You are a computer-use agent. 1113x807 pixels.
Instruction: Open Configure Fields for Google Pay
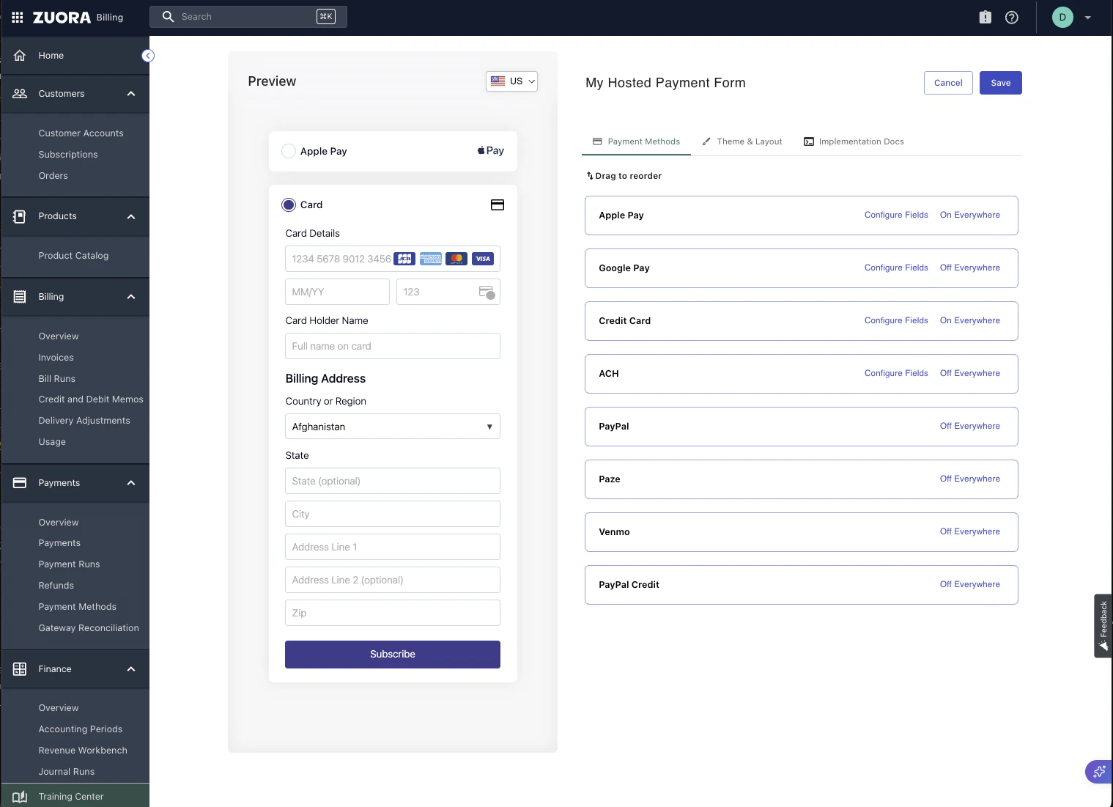896,268
